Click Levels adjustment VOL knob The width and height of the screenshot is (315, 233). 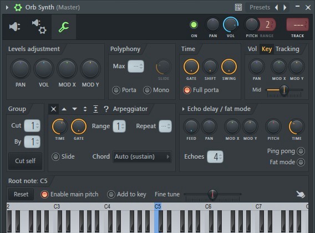(x=44, y=69)
